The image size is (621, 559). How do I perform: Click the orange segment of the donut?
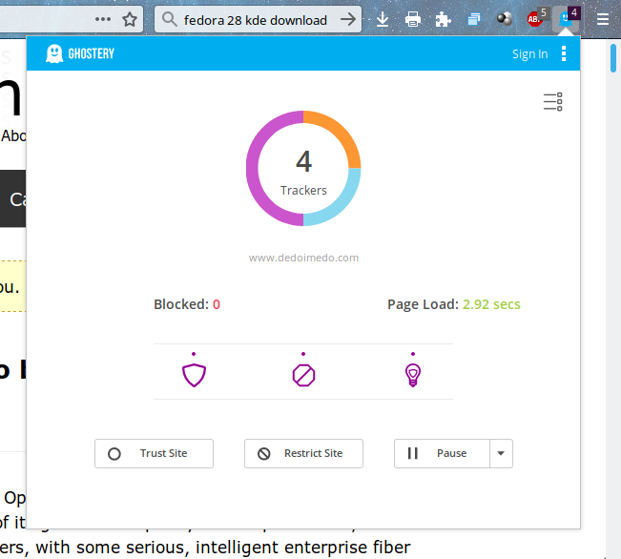[x=343, y=128]
